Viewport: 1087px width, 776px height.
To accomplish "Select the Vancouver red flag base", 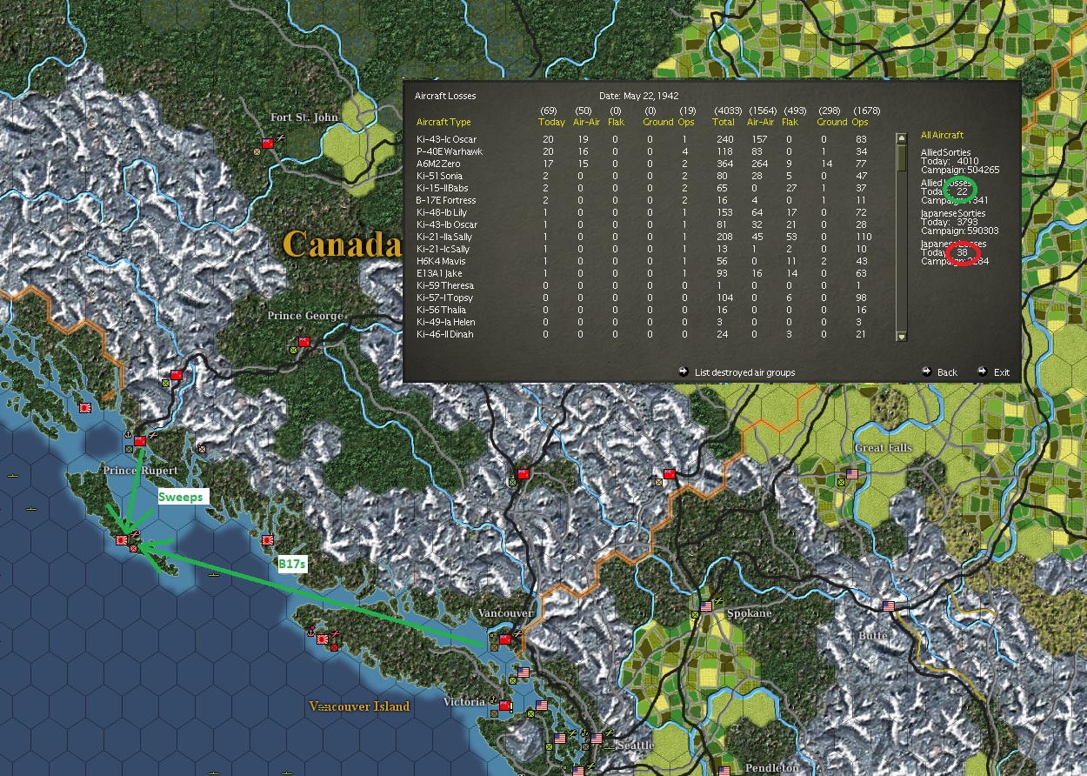I will tap(504, 639).
